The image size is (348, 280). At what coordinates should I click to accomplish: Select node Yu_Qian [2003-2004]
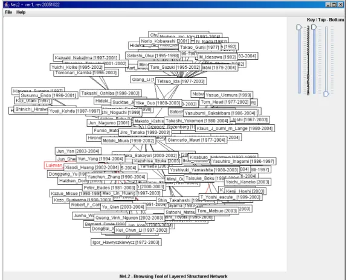coord(123,207)
